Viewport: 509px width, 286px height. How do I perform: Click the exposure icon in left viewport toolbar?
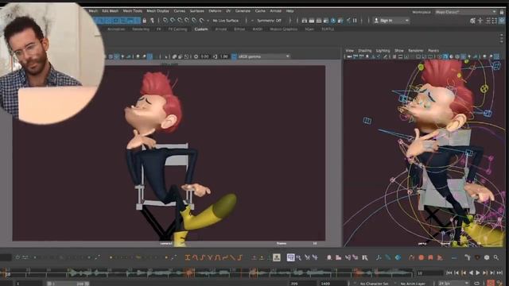[x=196, y=56]
